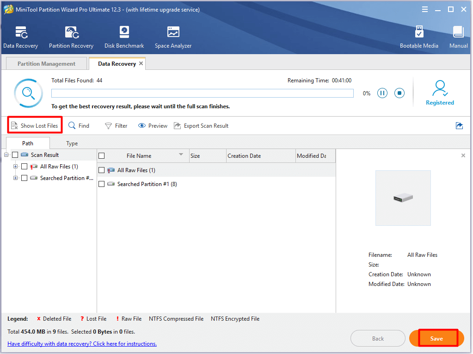Screen dimensions: 473x354
Task: Sort by the Modified Date column header
Action: [x=315, y=156]
